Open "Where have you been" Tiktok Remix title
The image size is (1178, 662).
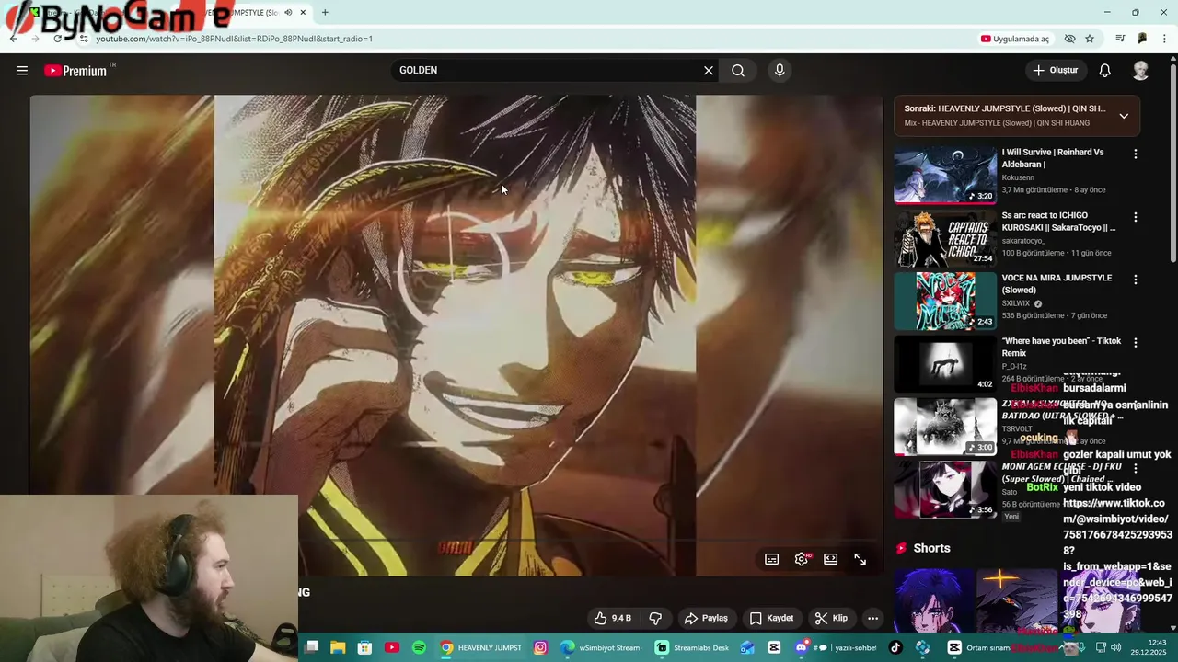[1061, 347]
